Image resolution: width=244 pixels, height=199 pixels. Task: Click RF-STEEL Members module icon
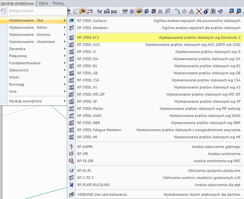point(71,28)
